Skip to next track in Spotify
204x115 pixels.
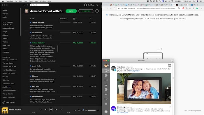pyautogui.click(x=56, y=109)
